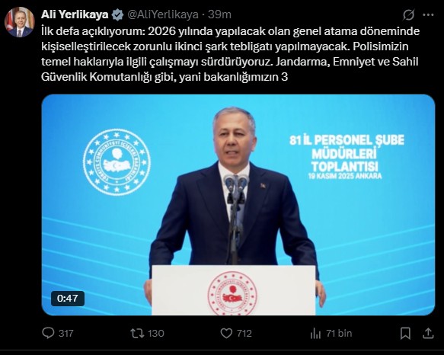Click the Grok slashed-circle icon
This screenshot has height=355, width=444.
tap(409, 14)
